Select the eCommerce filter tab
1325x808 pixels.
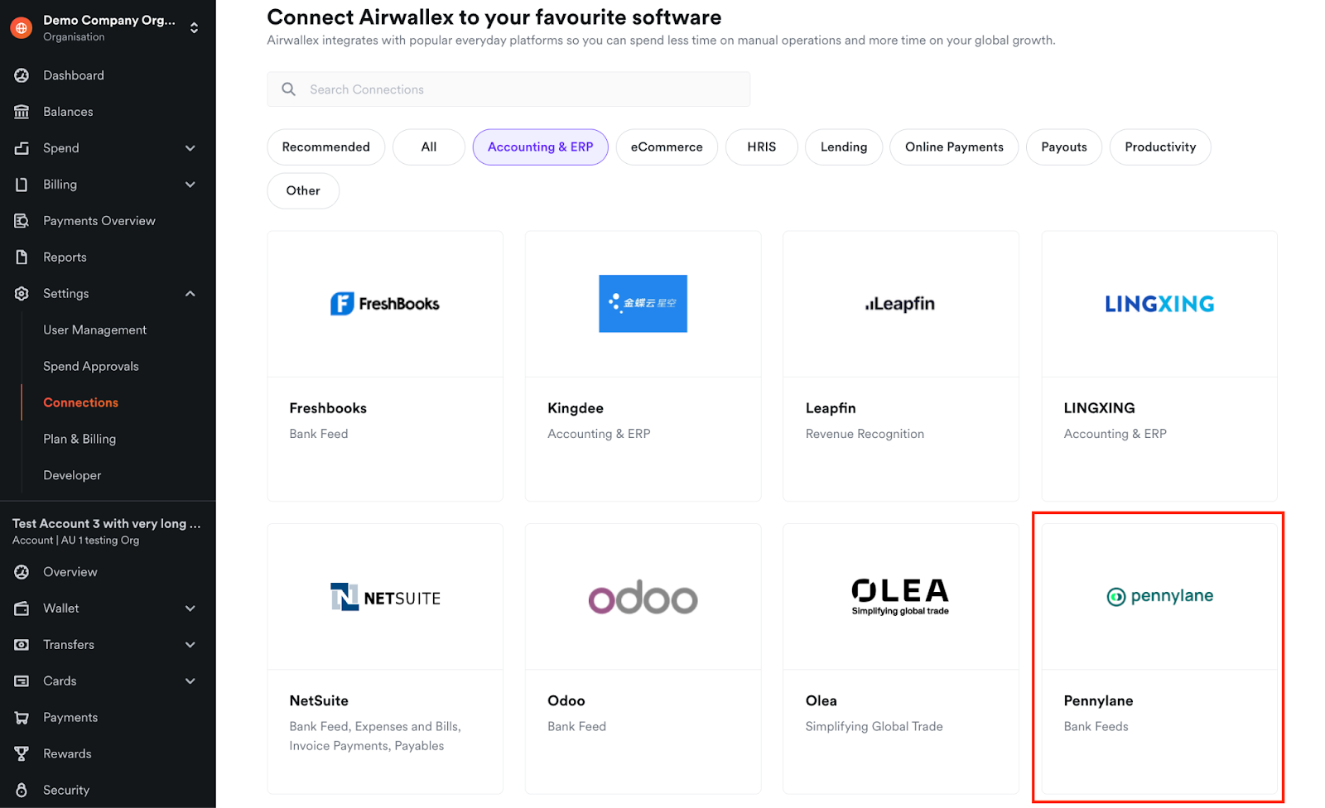pyautogui.click(x=667, y=147)
